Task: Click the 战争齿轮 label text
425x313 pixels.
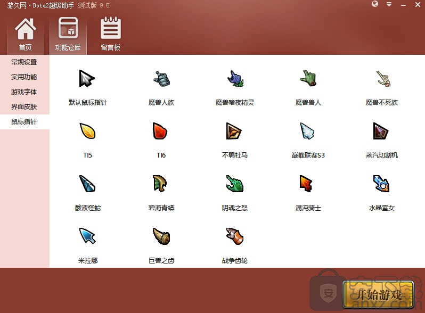Action: pyautogui.click(x=235, y=261)
